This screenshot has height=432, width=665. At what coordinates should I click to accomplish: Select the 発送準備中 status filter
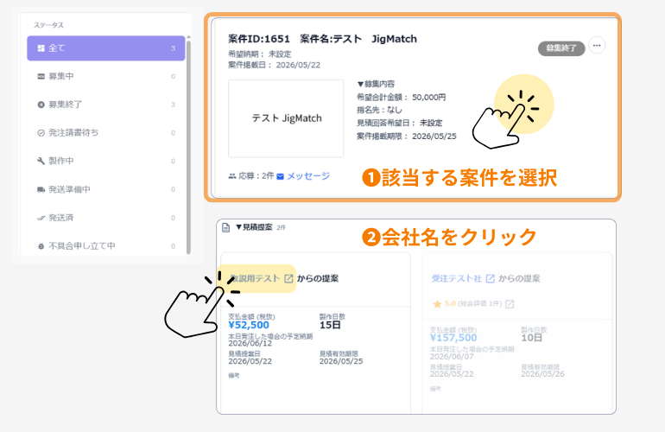[106, 189]
